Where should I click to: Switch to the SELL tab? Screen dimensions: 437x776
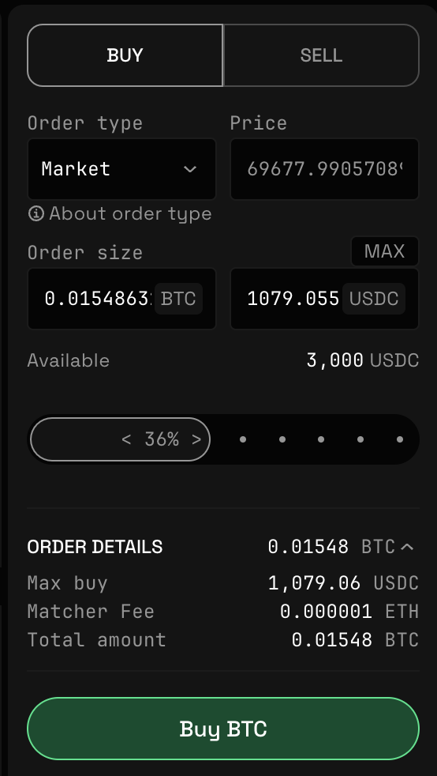[x=322, y=55]
